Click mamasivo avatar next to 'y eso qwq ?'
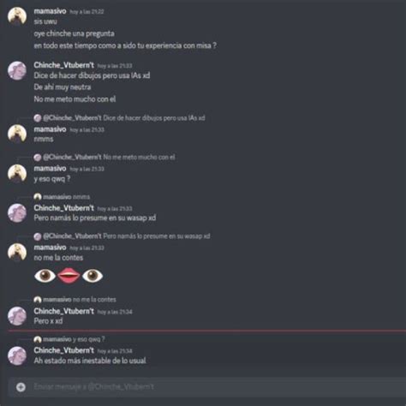Viewport: 406px width, 406px height. point(17,173)
